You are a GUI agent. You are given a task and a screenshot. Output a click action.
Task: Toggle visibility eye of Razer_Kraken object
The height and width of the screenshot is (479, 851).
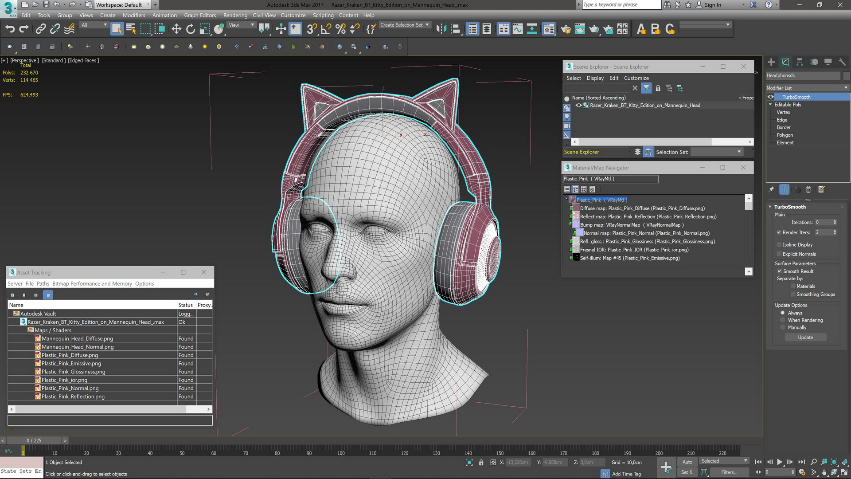[578, 106]
